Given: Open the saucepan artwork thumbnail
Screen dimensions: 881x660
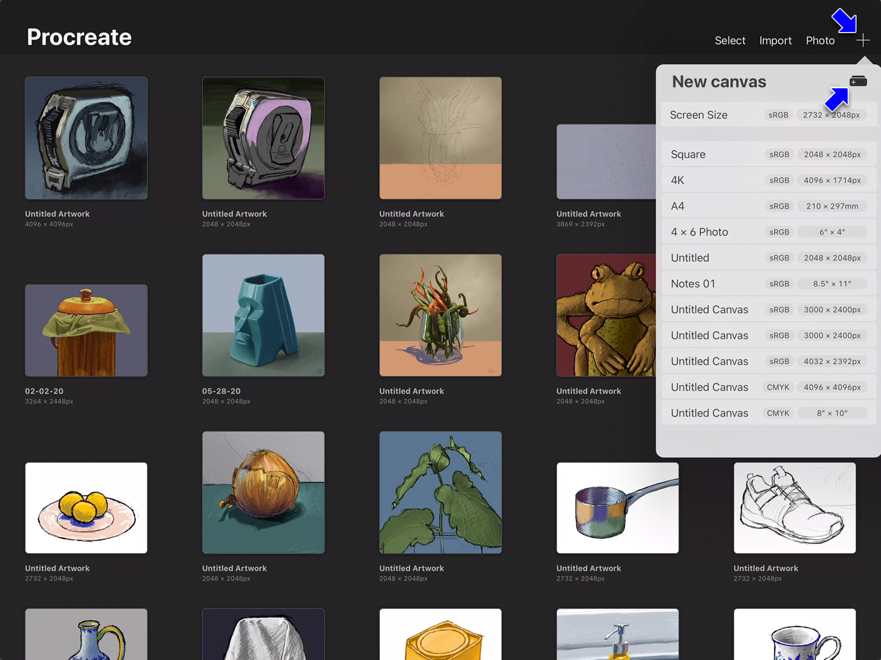Looking at the screenshot, I should pyautogui.click(x=618, y=508).
